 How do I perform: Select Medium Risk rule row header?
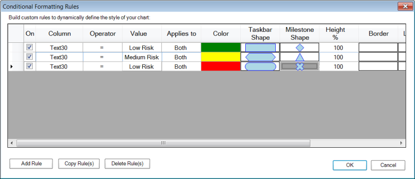[16, 58]
